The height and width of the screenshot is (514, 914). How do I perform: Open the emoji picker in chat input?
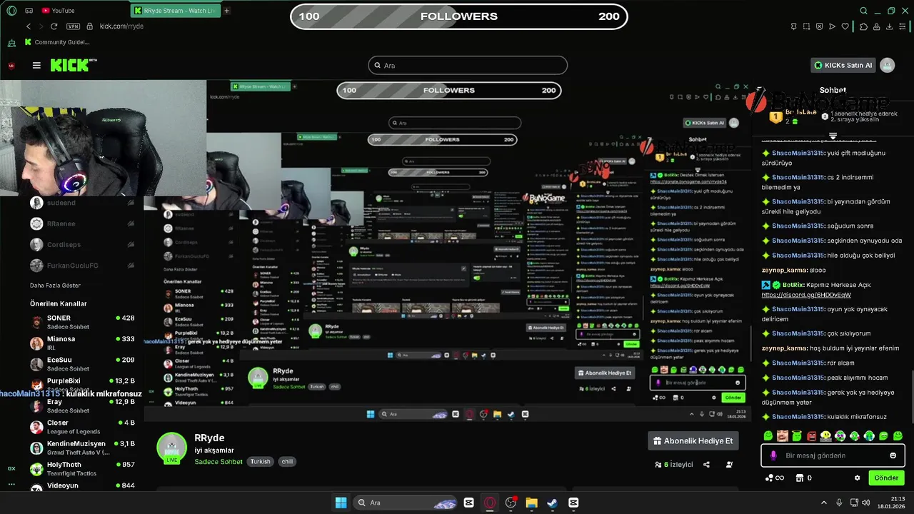click(893, 455)
